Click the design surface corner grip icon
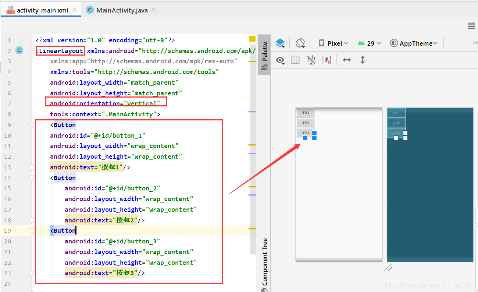Image resolution: width=478 pixels, height=292 pixels. coord(388,268)
